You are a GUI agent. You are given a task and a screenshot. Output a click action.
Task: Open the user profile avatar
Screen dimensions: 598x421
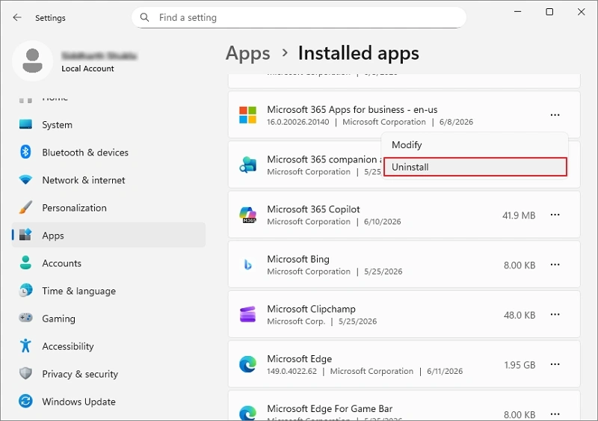click(32, 61)
